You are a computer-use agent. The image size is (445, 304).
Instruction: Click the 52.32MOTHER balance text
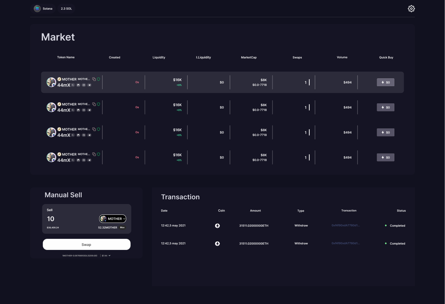(107, 228)
